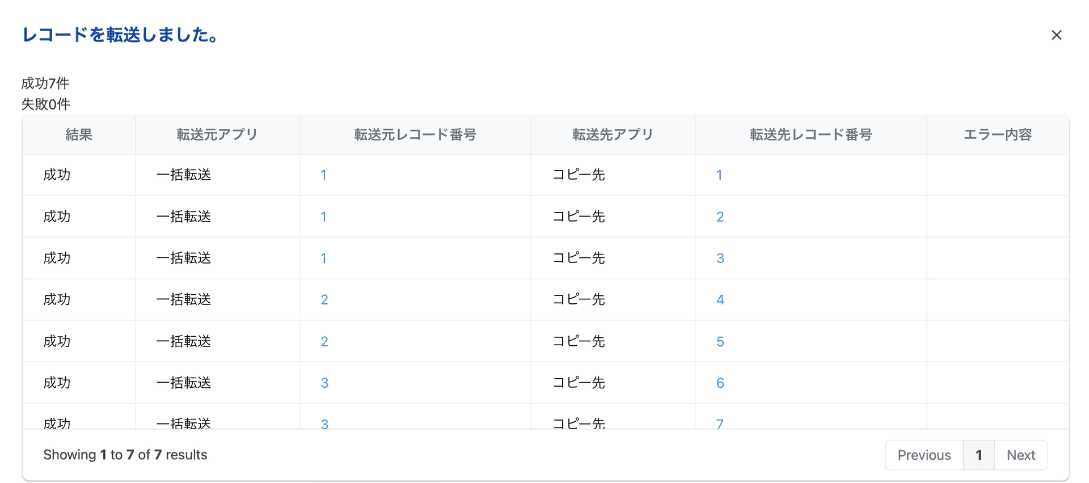The image size is (1089, 483).
Task: Open destination record number 1
Action: 719,175
